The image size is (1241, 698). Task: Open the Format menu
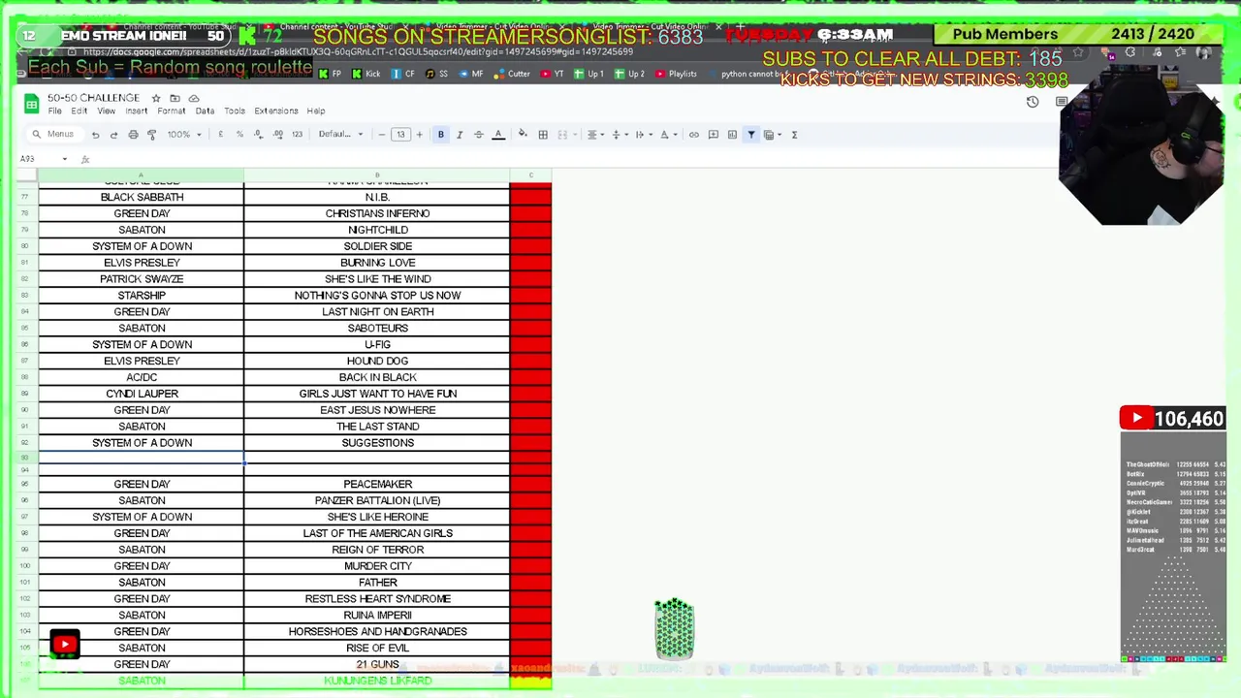click(171, 111)
